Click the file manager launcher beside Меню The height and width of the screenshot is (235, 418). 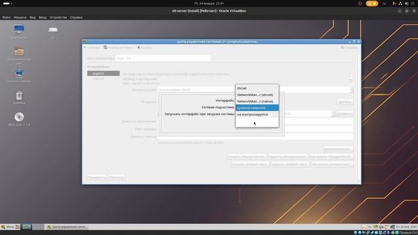coord(18,227)
